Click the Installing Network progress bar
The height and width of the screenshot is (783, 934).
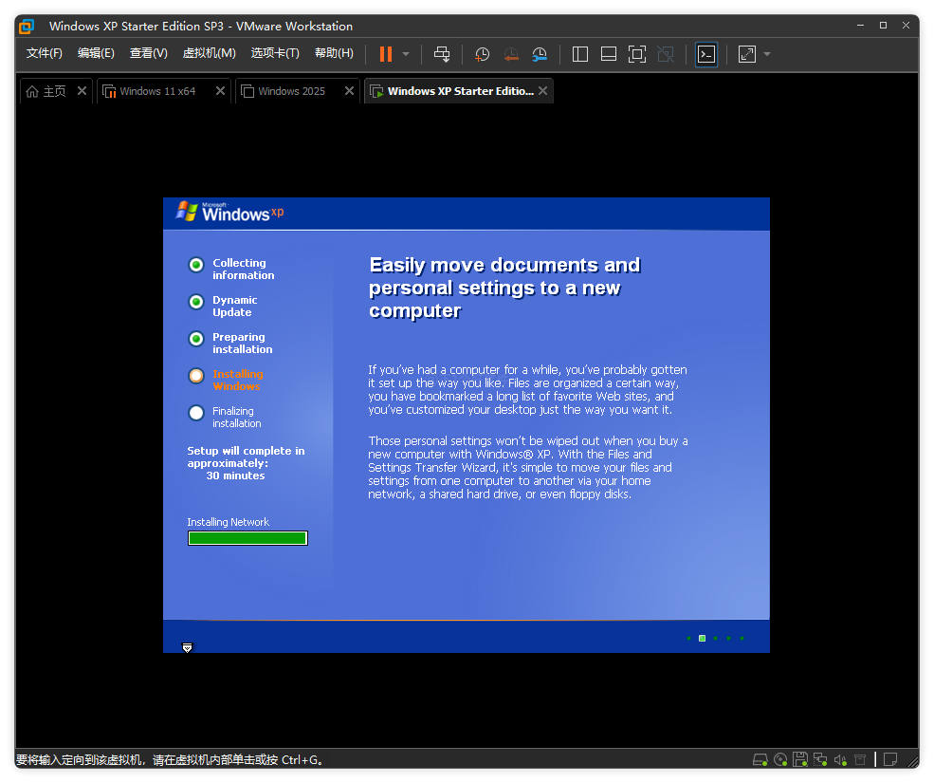(247, 538)
